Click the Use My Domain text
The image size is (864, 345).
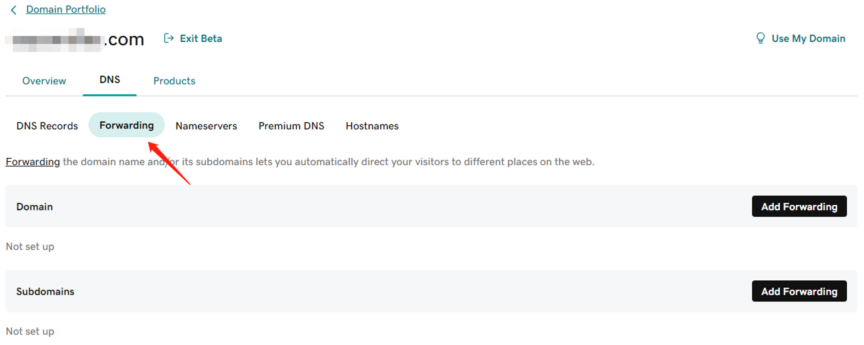pyautogui.click(x=808, y=38)
